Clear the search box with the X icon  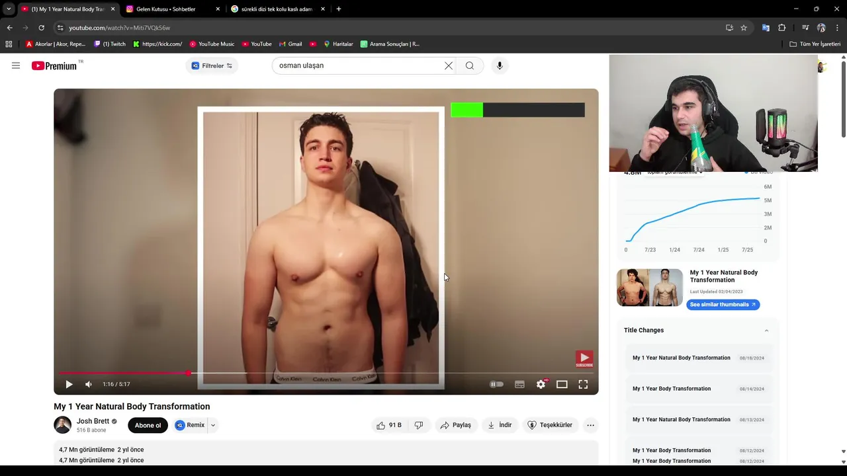tap(449, 65)
